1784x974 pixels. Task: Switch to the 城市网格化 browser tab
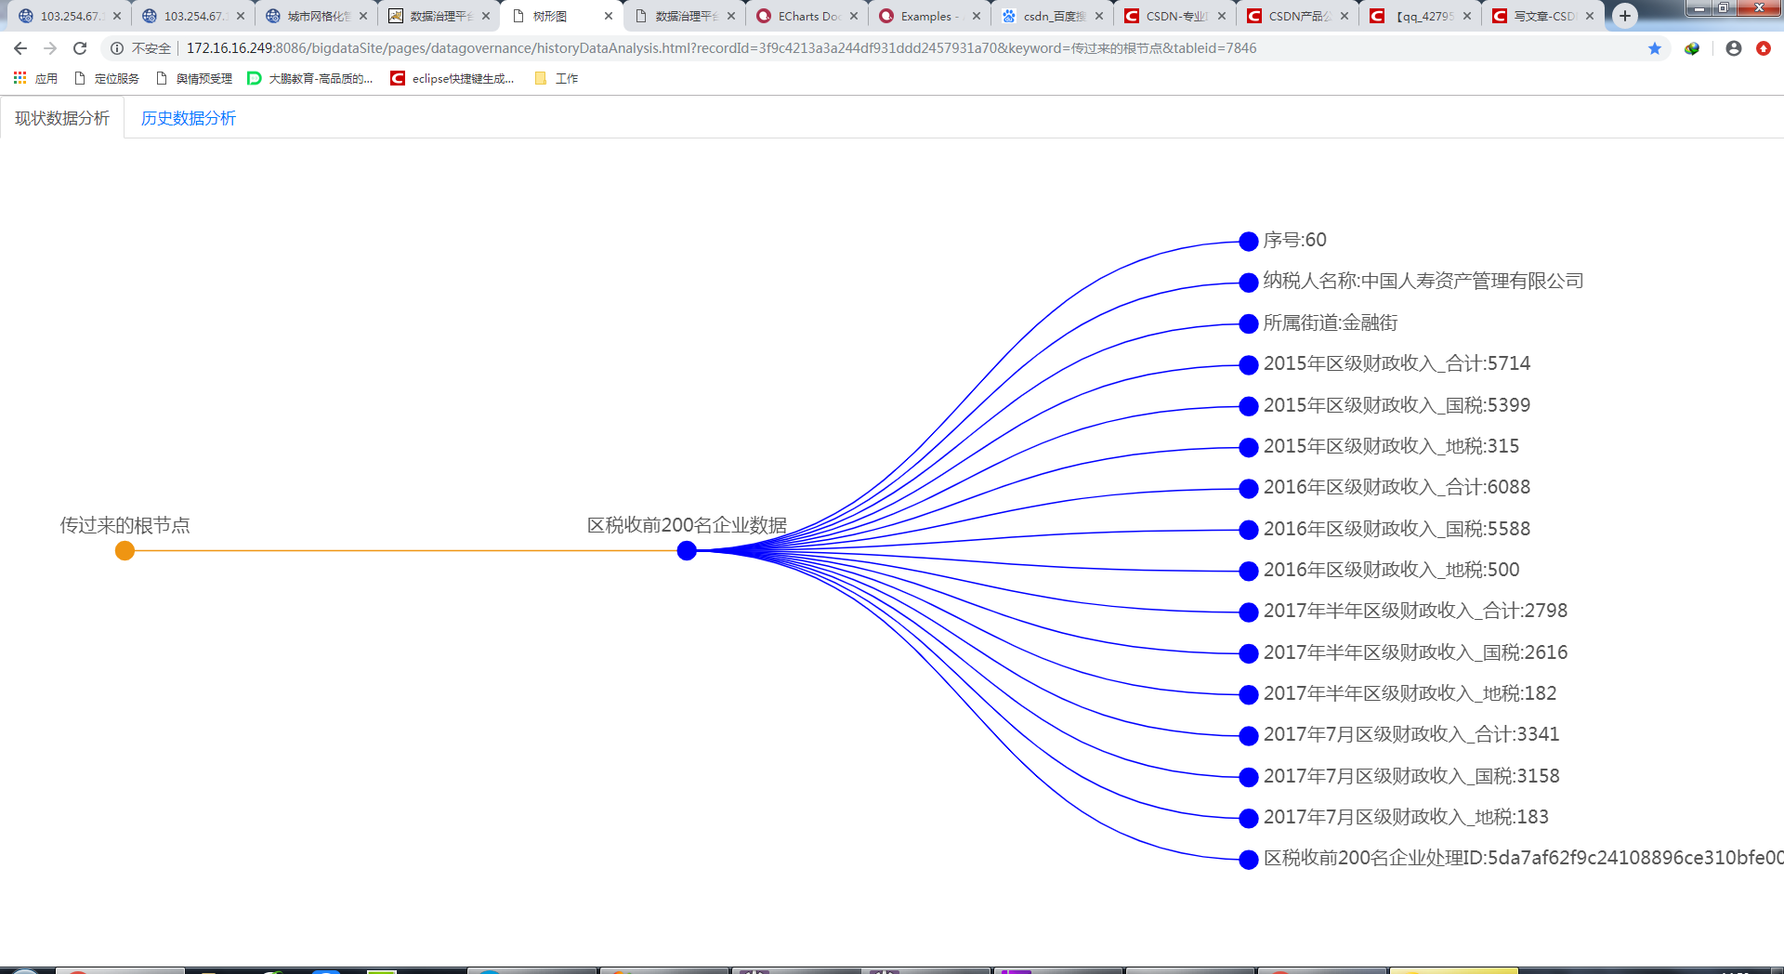[316, 16]
